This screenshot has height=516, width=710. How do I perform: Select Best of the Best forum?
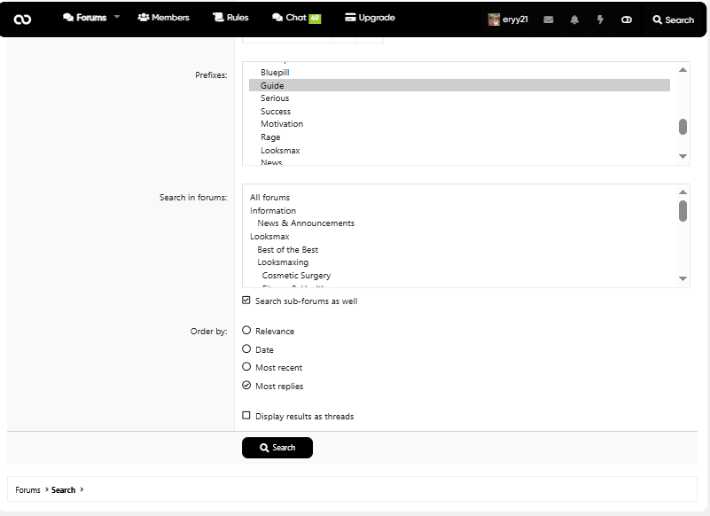tap(459, 250)
